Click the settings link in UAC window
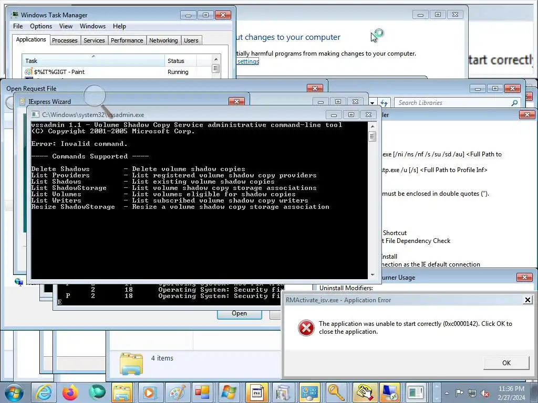Image resolution: width=538 pixels, height=403 pixels. (x=248, y=61)
